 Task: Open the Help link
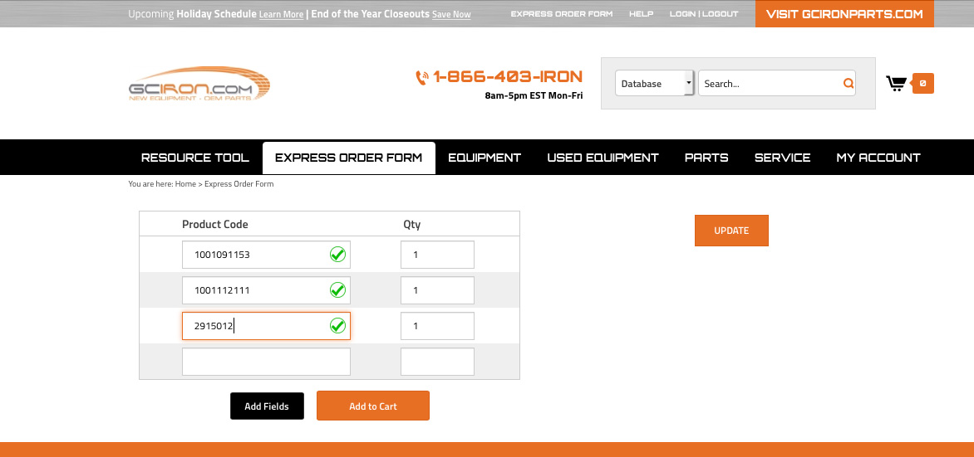641,13
